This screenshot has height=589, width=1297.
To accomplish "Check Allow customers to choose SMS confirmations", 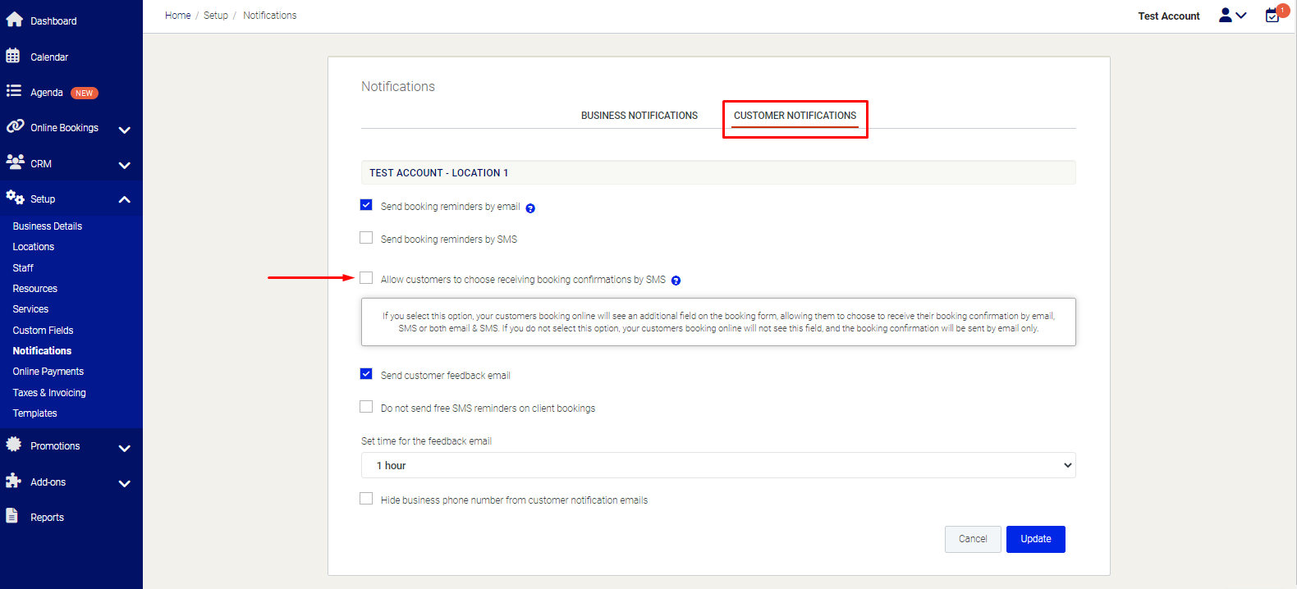I will click(366, 278).
